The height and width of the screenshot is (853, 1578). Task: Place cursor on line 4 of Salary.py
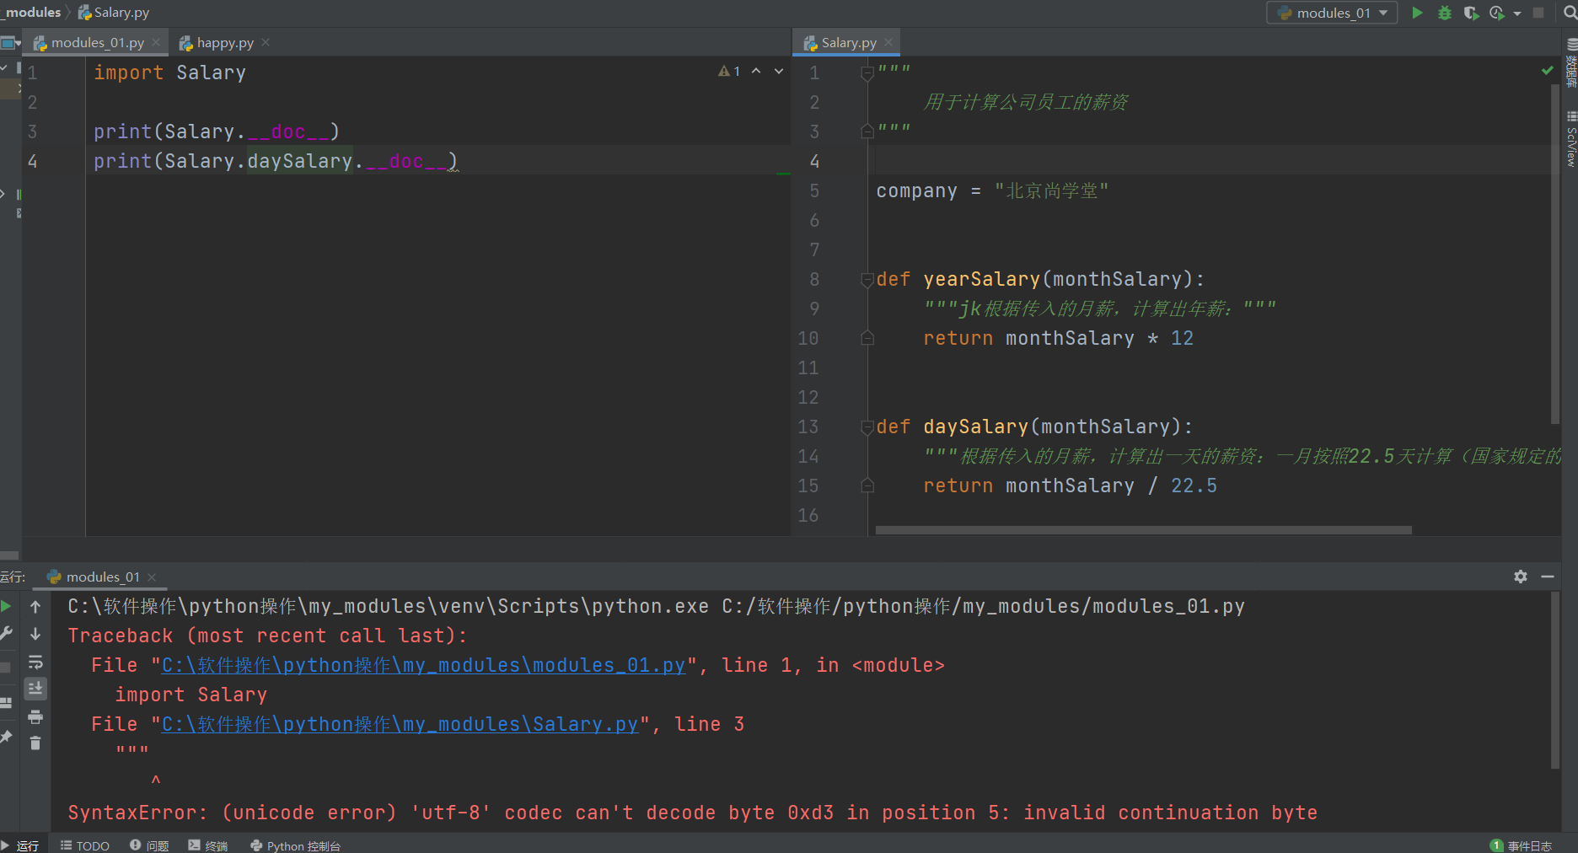point(1214,160)
